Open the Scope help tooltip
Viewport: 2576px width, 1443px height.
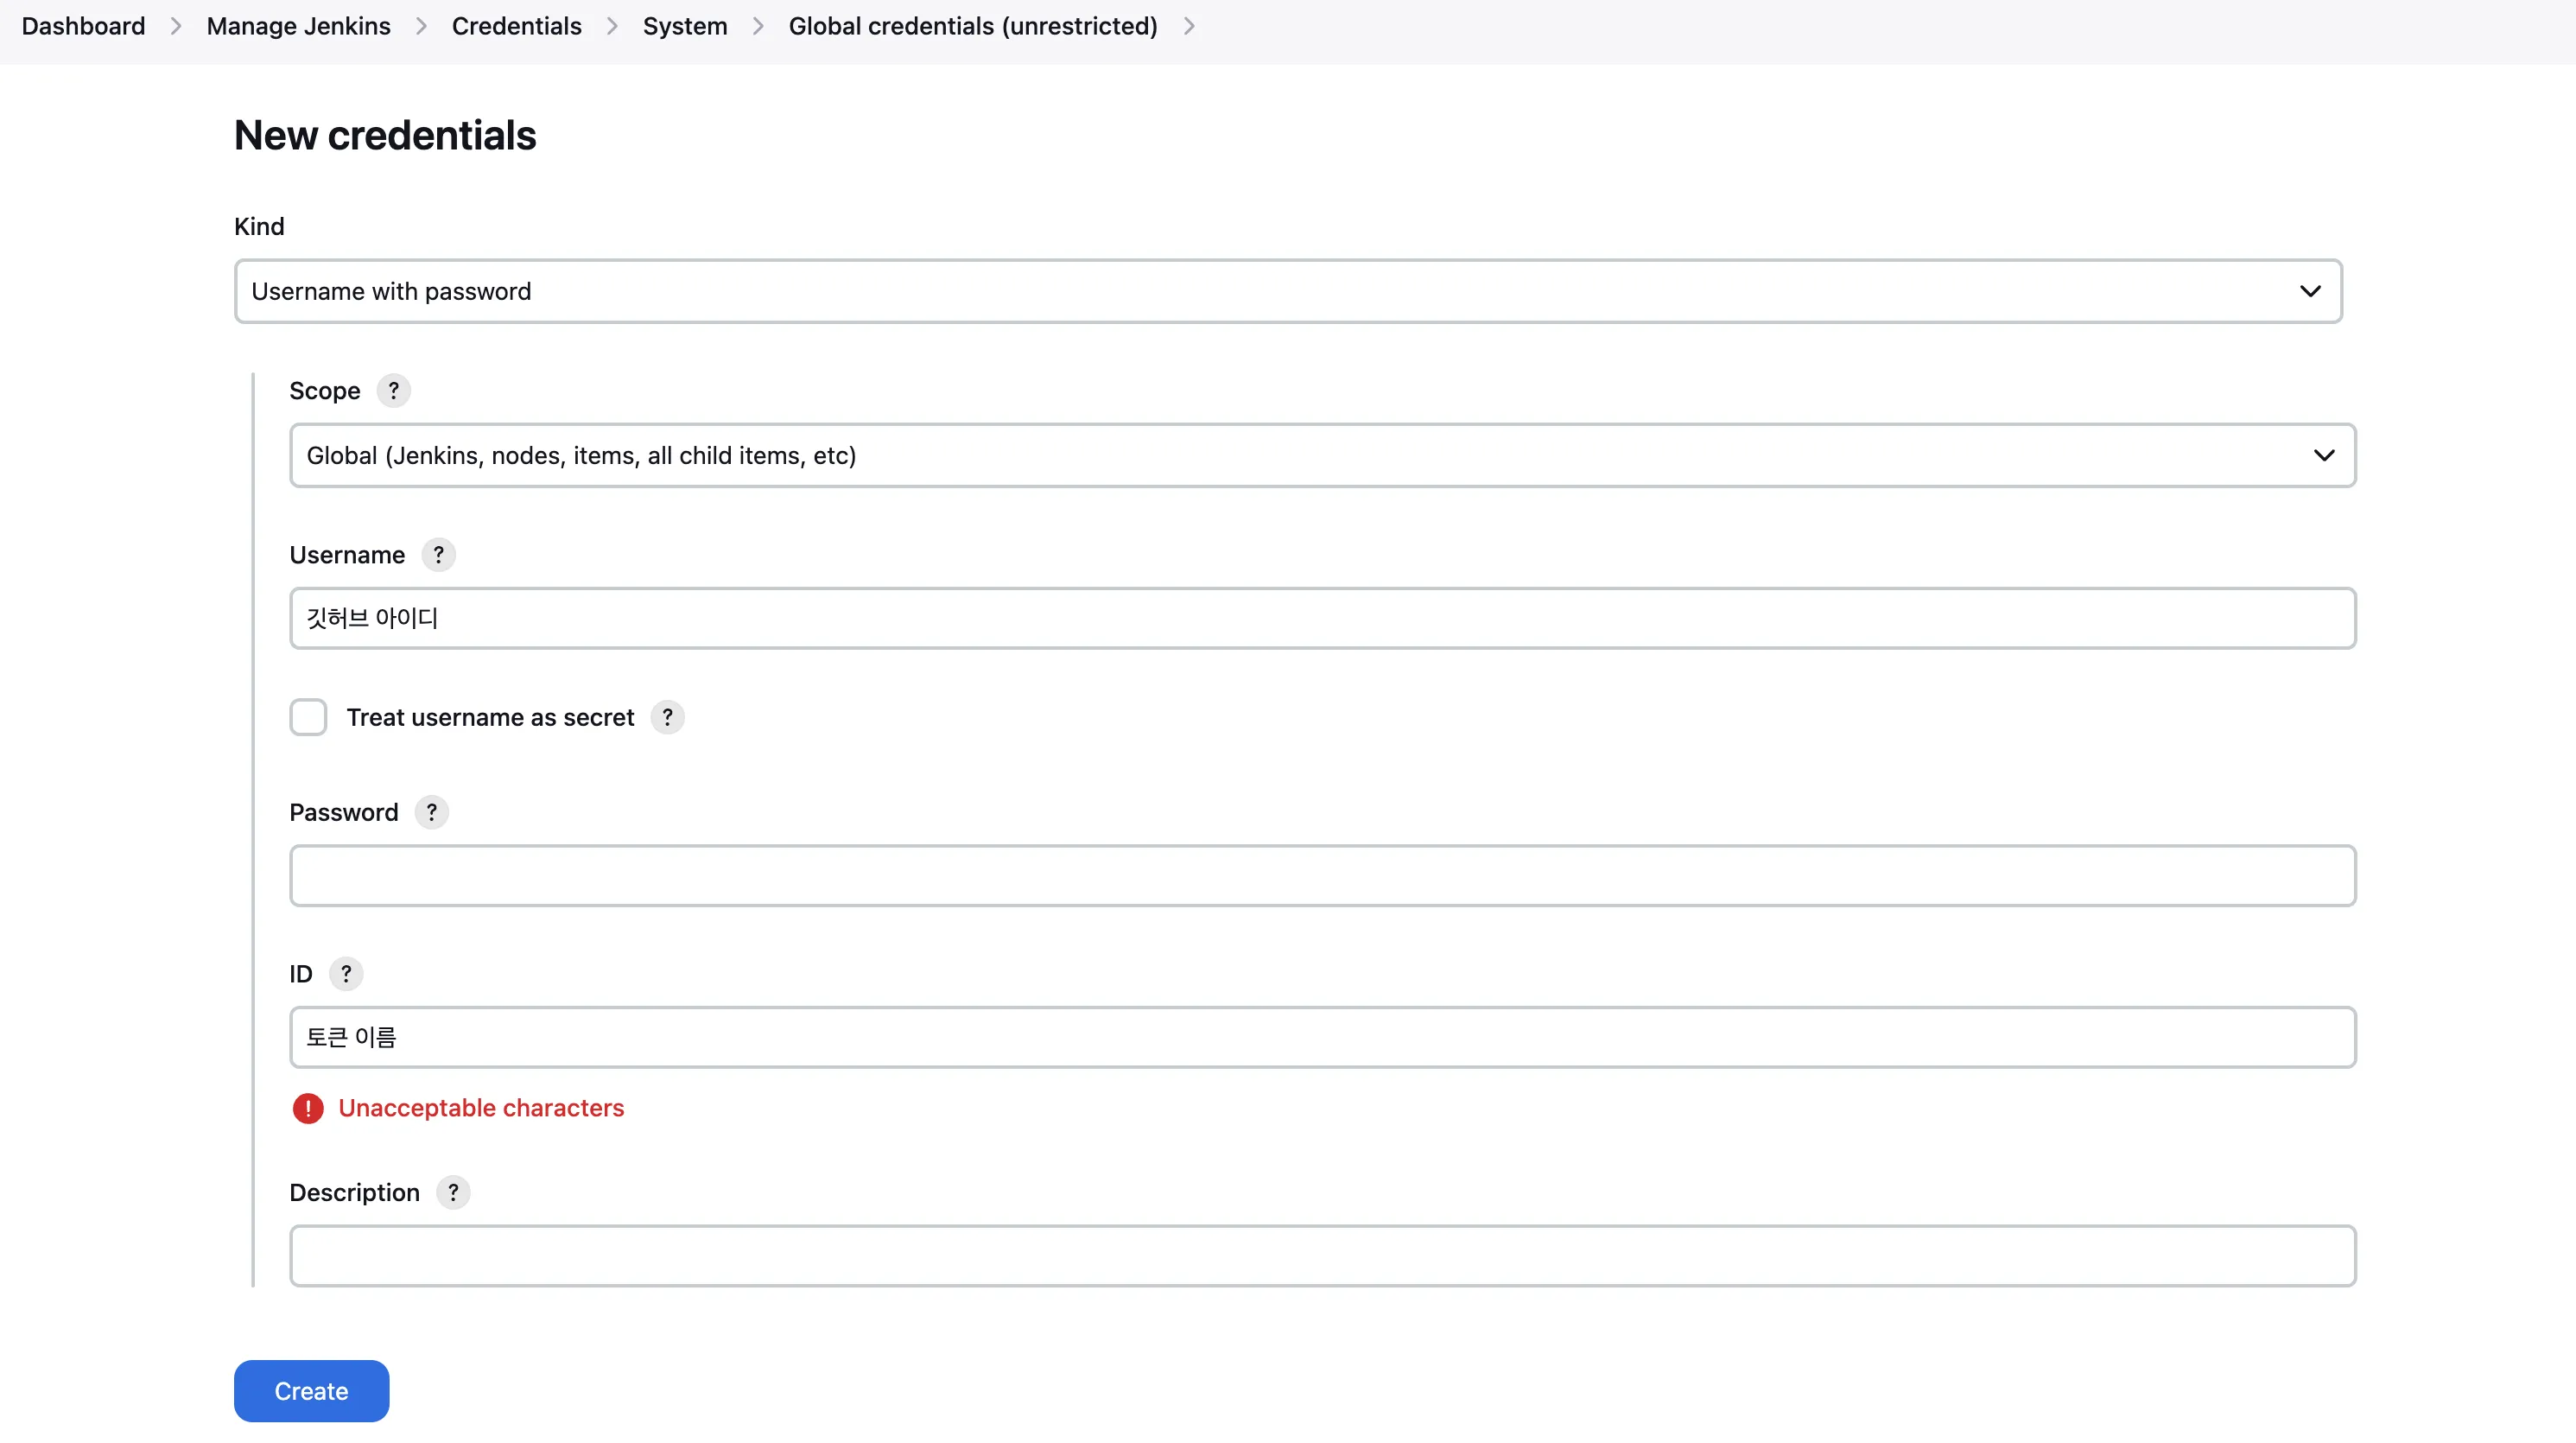394,390
